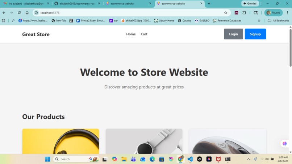This screenshot has width=292, height=164.
Task: View site information icon in address bar
Action: [x=36, y=13]
